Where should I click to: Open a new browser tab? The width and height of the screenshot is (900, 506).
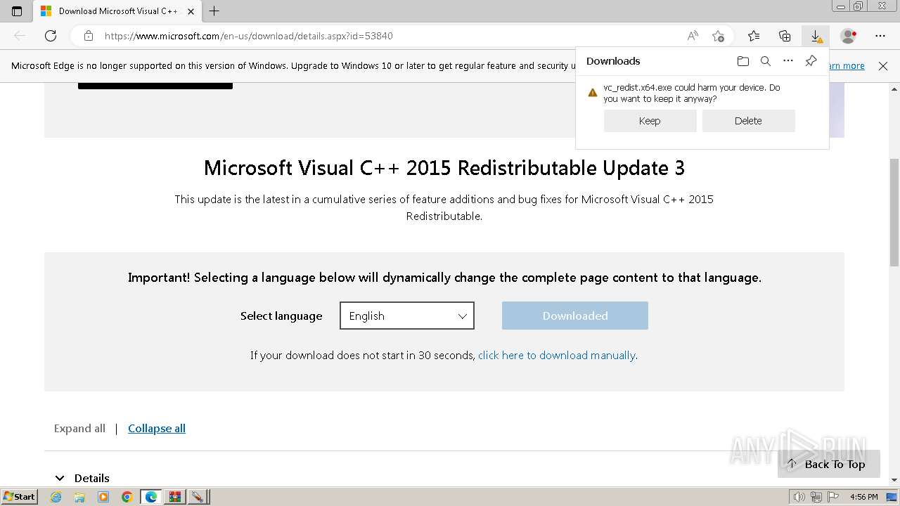[x=214, y=11]
